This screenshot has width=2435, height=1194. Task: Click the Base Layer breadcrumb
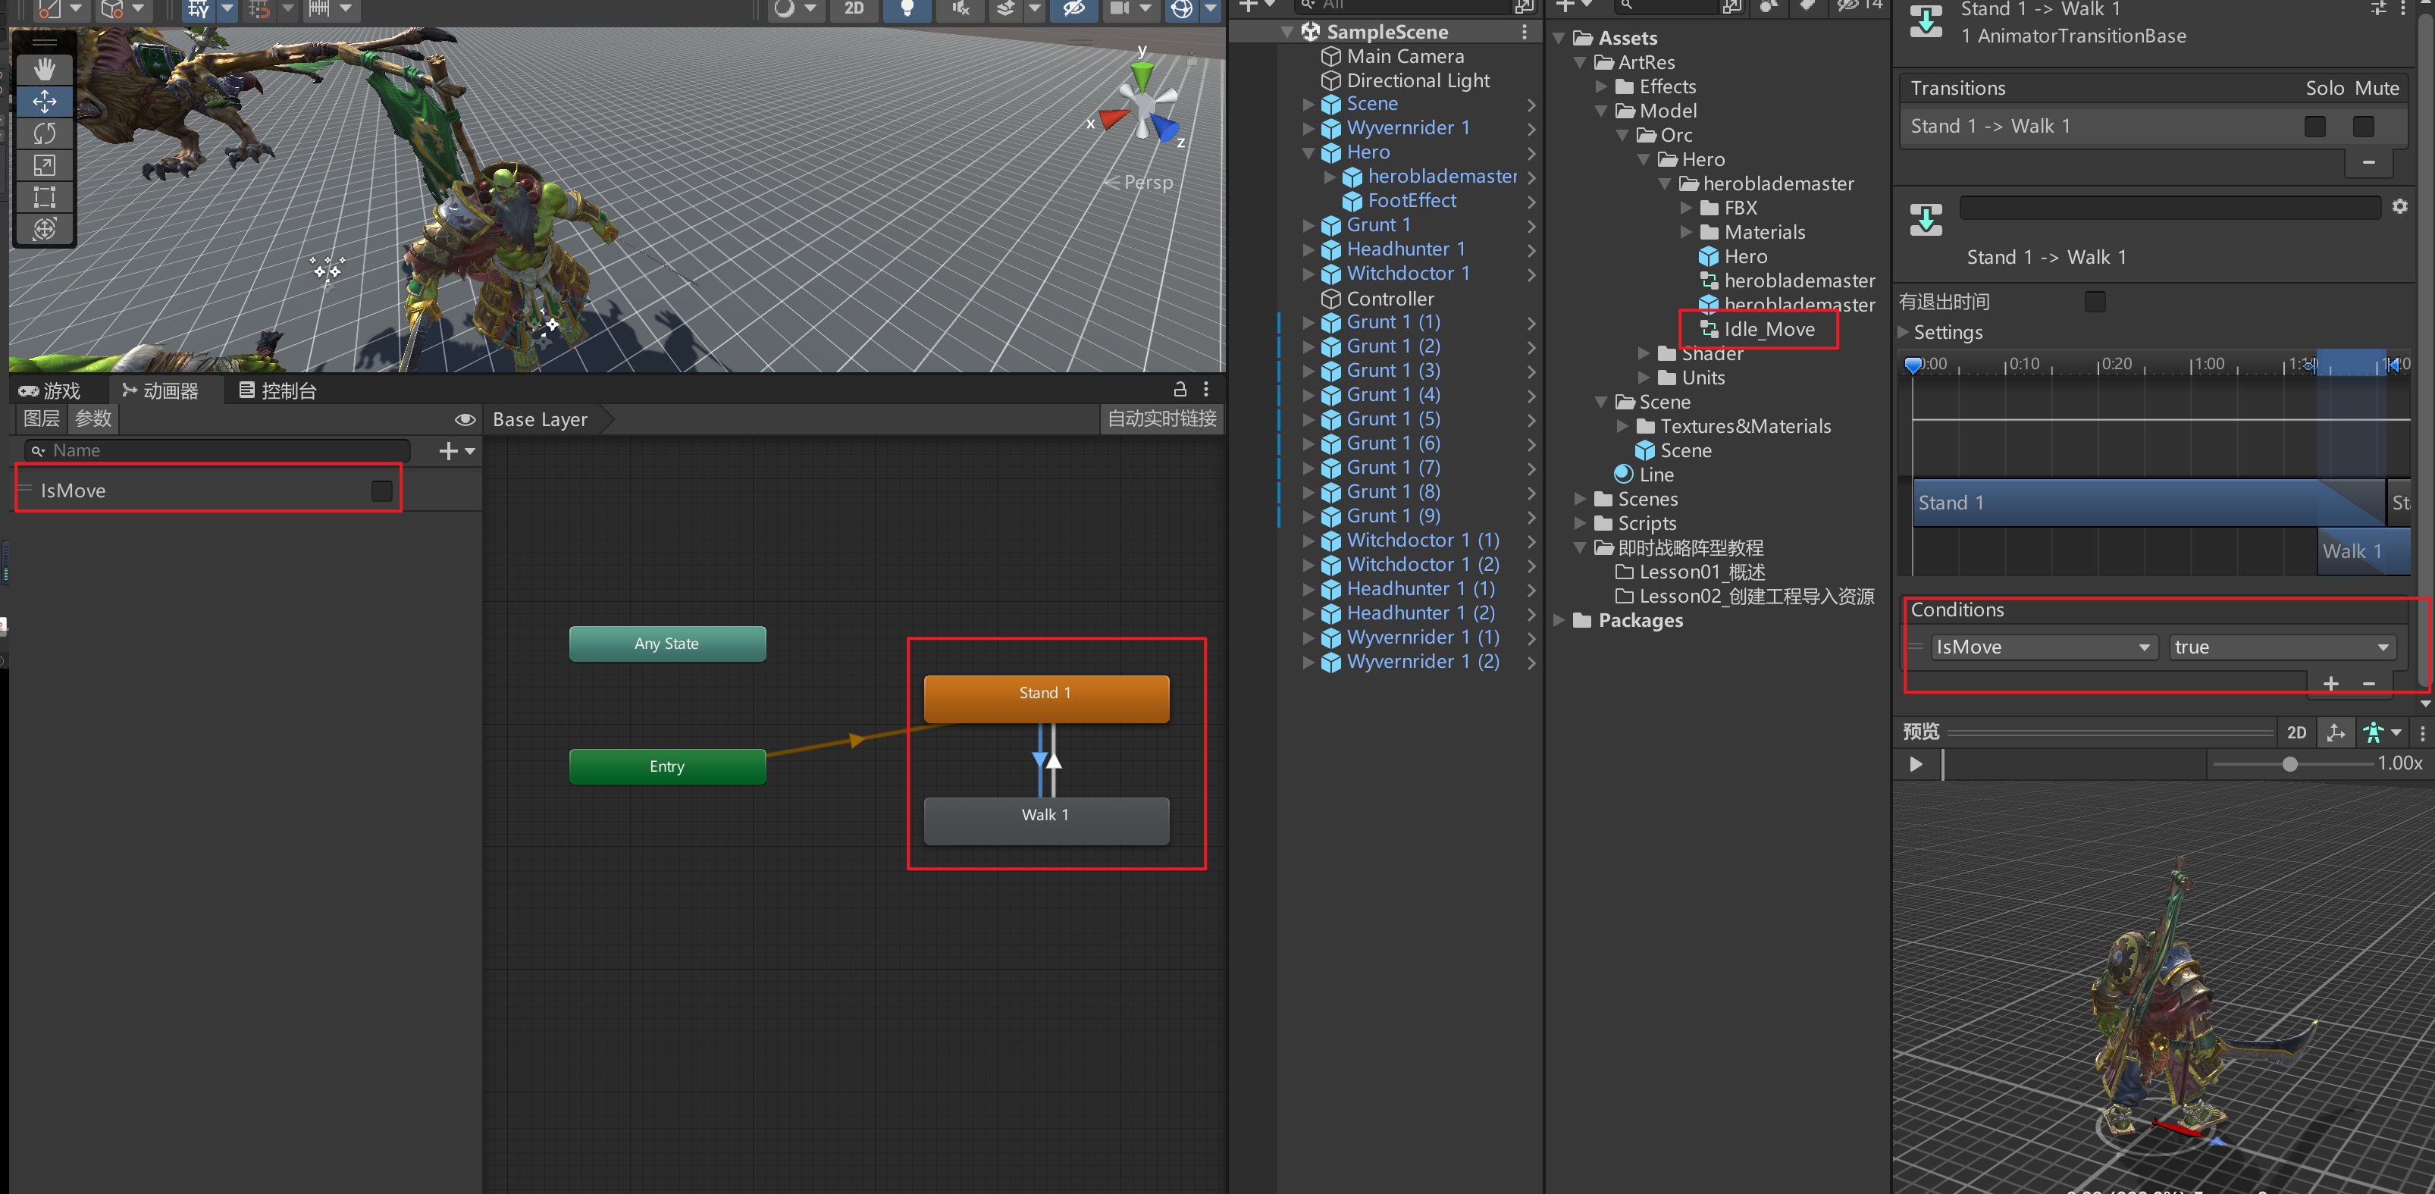pos(540,418)
